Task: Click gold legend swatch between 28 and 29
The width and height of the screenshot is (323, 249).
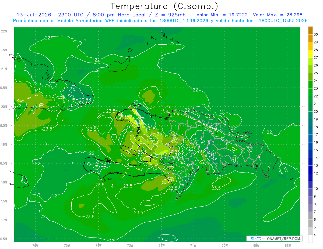Action: (x=310, y=46)
